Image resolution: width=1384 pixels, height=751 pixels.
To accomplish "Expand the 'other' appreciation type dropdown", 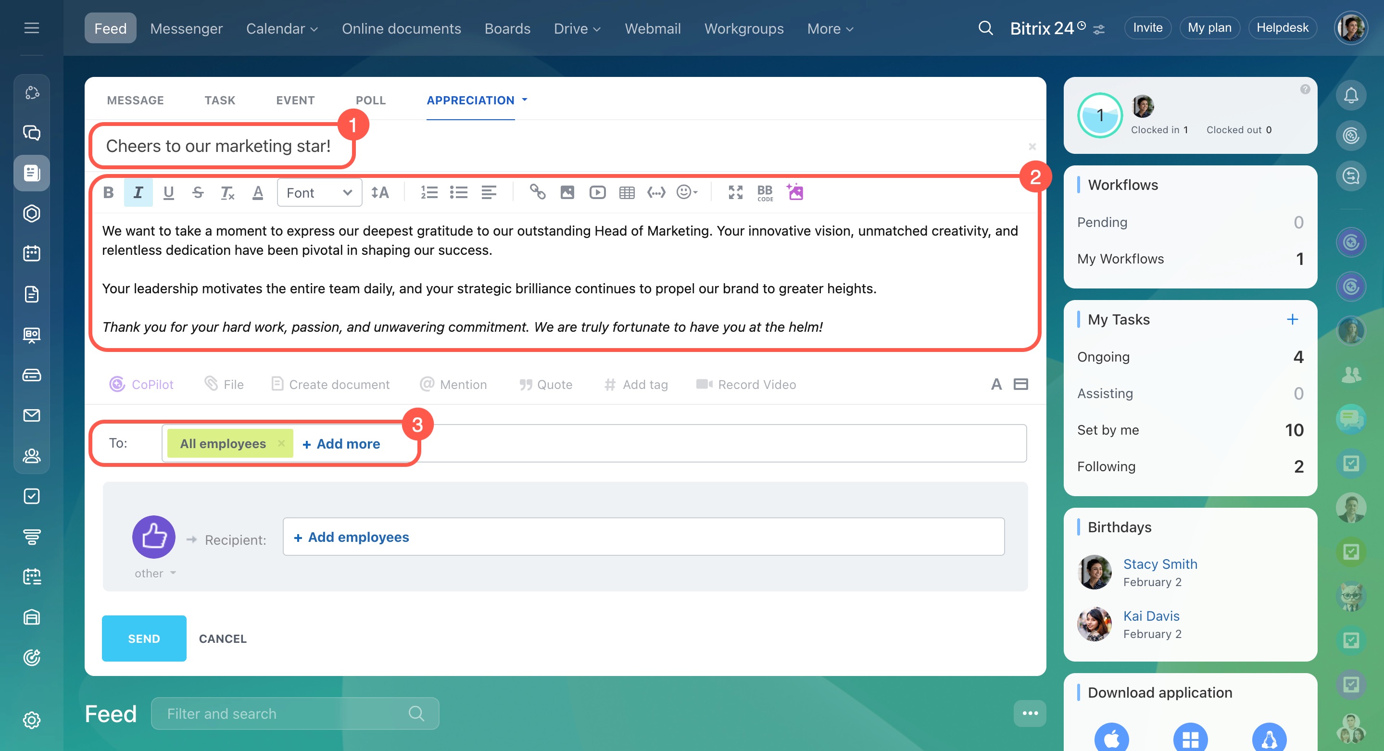I will click(x=155, y=573).
